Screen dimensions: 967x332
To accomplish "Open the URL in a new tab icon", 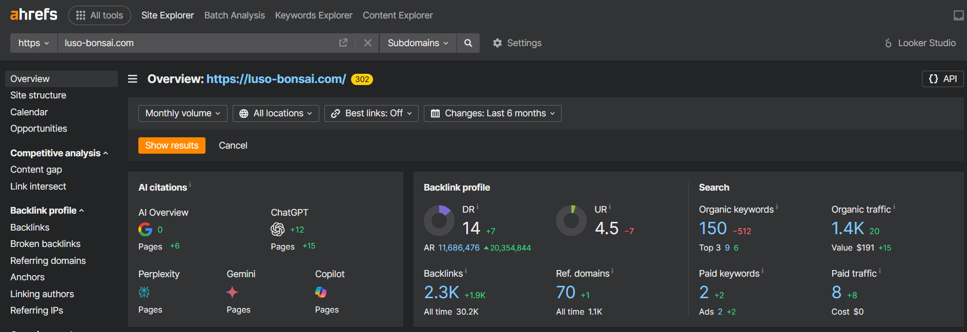I will point(343,43).
